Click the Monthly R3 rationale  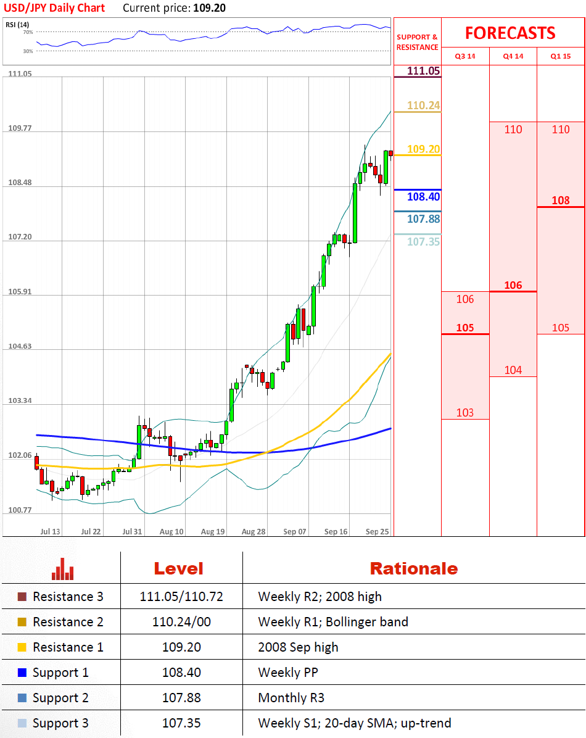291,699
